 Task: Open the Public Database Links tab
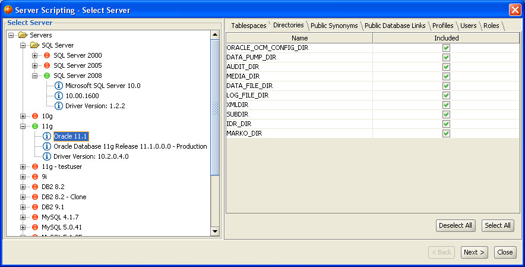click(395, 26)
